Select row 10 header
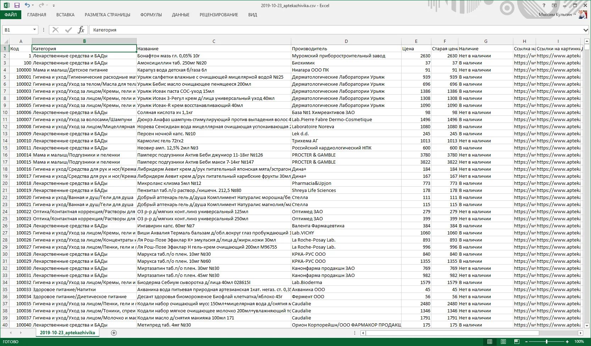The image size is (591, 346). (5, 112)
